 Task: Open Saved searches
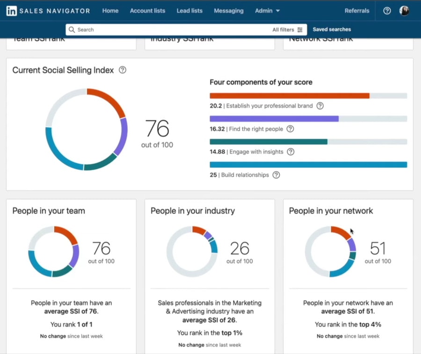click(x=332, y=29)
